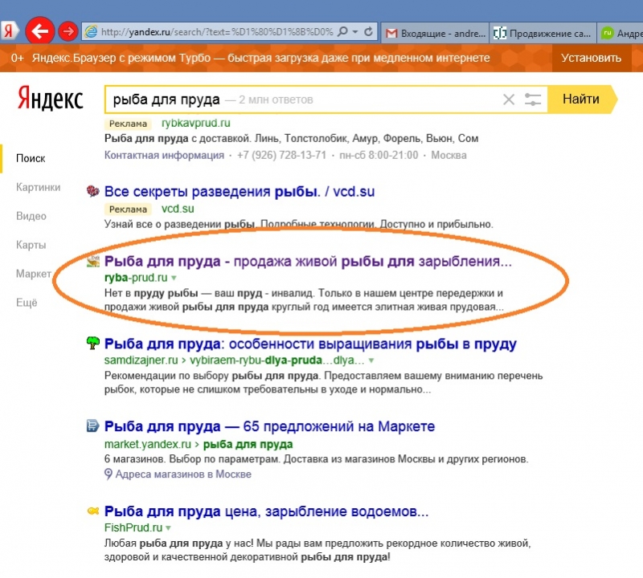Click the vcd.su favicon
This screenshot has height=578, width=643.
pos(93,191)
